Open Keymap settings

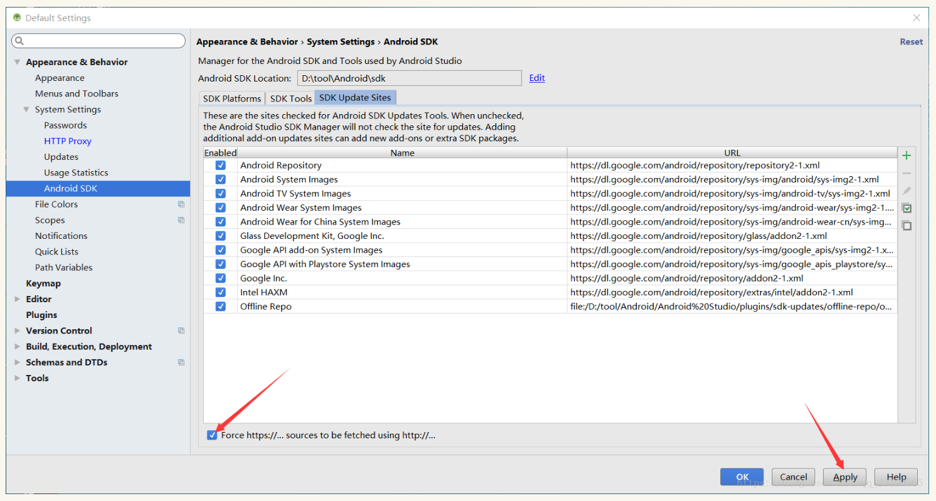tap(43, 283)
